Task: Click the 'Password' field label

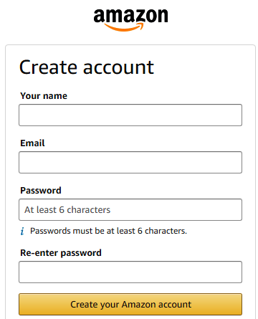Action: coord(41,191)
